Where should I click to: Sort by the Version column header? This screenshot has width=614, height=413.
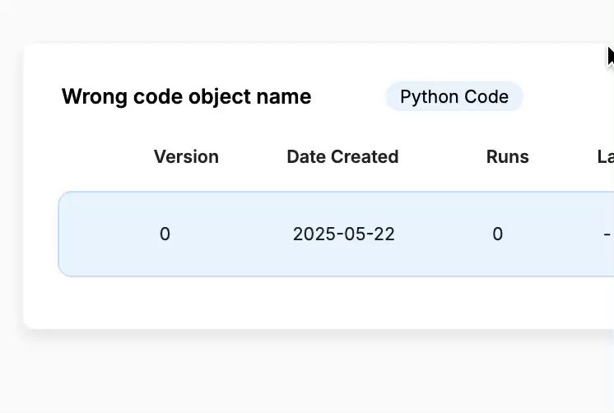(186, 157)
